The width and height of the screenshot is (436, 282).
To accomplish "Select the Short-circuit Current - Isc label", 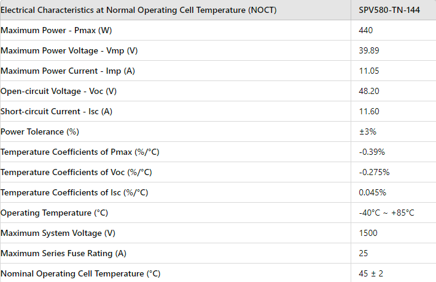I will [x=60, y=111].
